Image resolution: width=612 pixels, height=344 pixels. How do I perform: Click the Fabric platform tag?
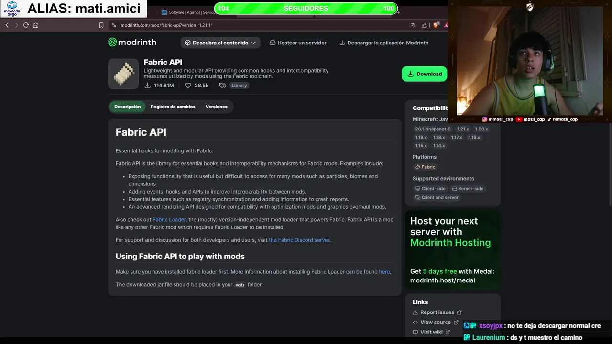coord(425,167)
